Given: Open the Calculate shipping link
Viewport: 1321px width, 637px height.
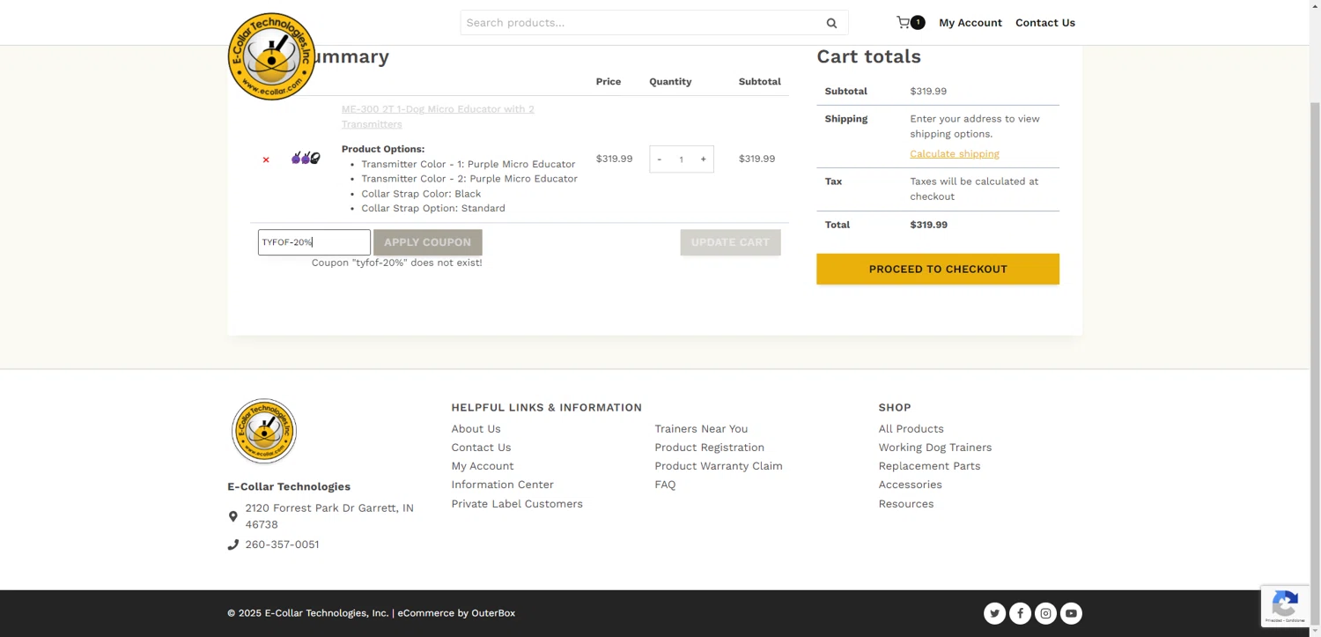Looking at the screenshot, I should [955, 153].
